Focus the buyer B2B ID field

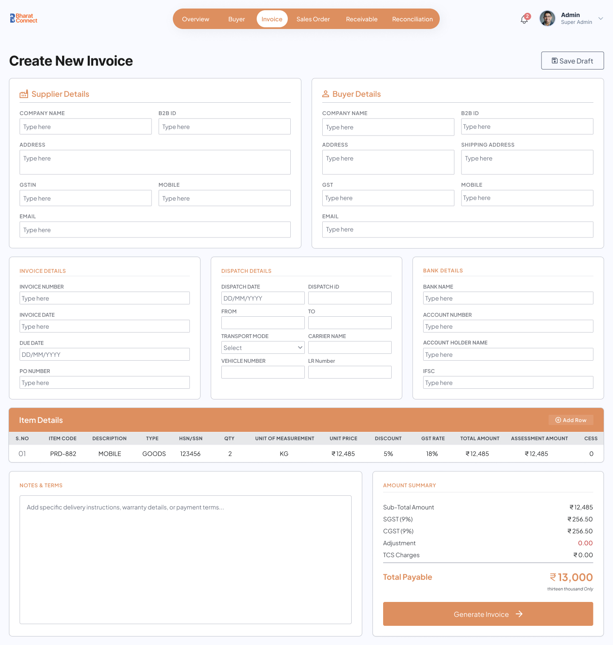click(527, 127)
